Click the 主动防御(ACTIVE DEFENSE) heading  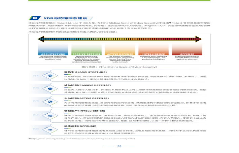[x=87, y=98]
